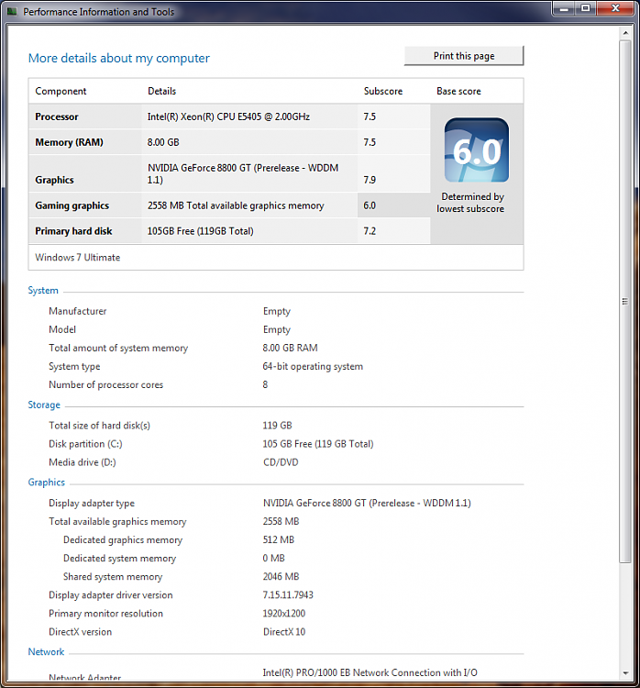Screen dimensions: 640x688
Task: Click the 512 MB value
Action: [279, 539]
